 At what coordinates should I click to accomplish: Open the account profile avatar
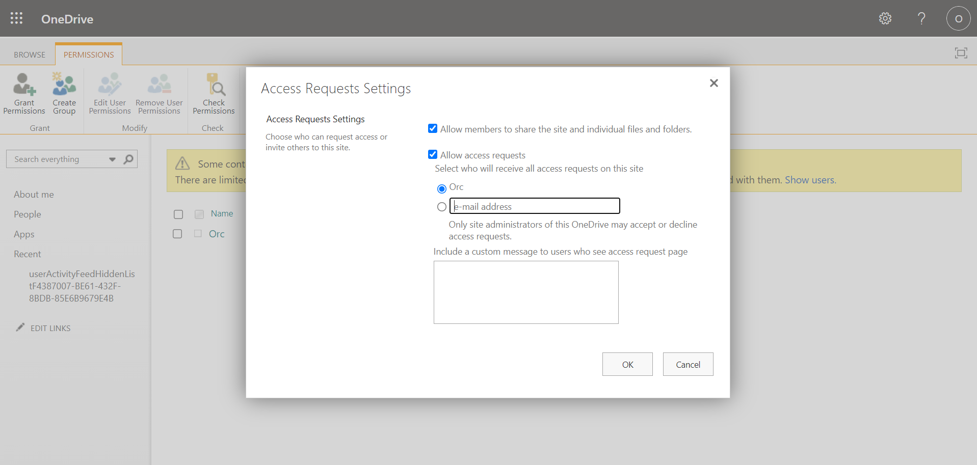tap(958, 18)
